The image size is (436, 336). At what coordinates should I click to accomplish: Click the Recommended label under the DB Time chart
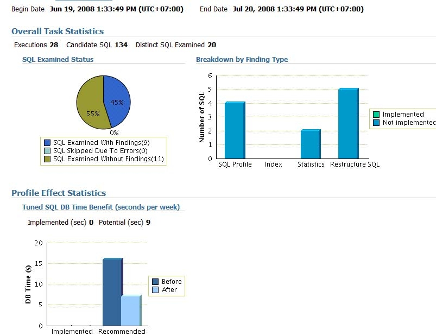click(122, 331)
